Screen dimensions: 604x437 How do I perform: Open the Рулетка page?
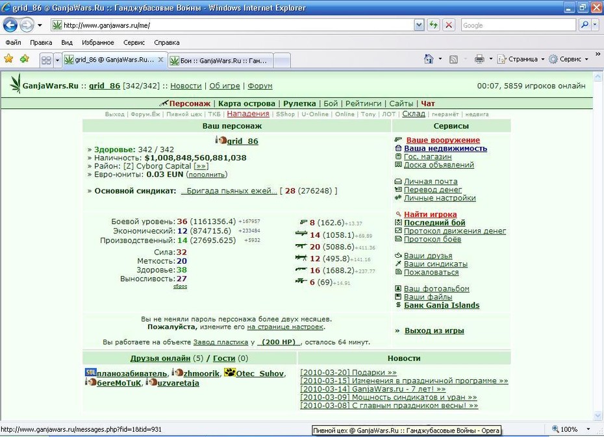click(299, 104)
